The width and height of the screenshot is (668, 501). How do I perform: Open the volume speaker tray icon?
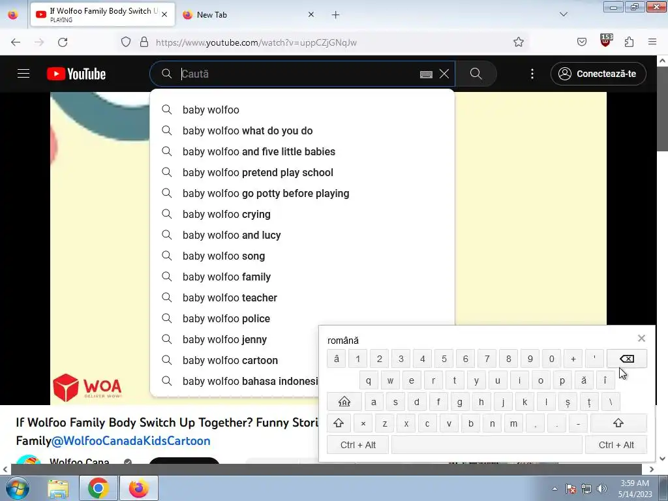602,489
